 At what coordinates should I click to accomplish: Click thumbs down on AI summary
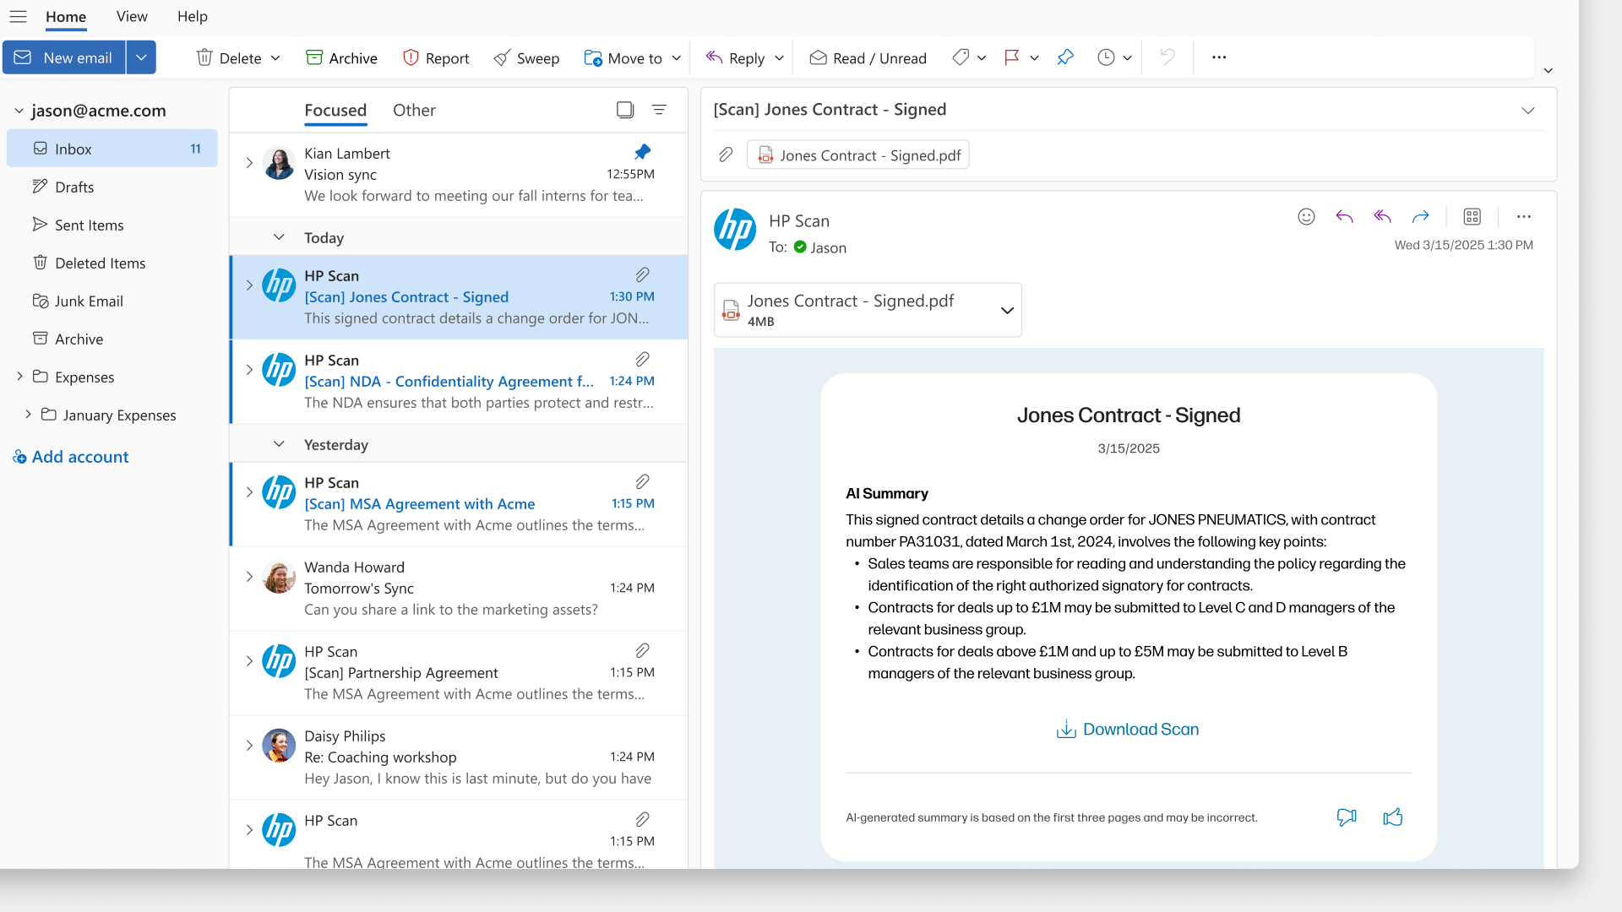coord(1347,817)
